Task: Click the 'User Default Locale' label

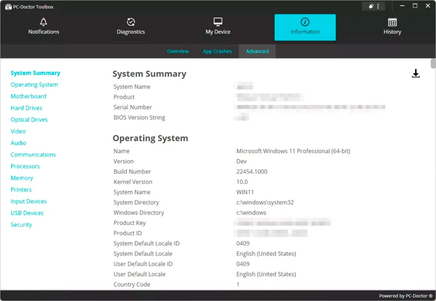Action: 139,274
